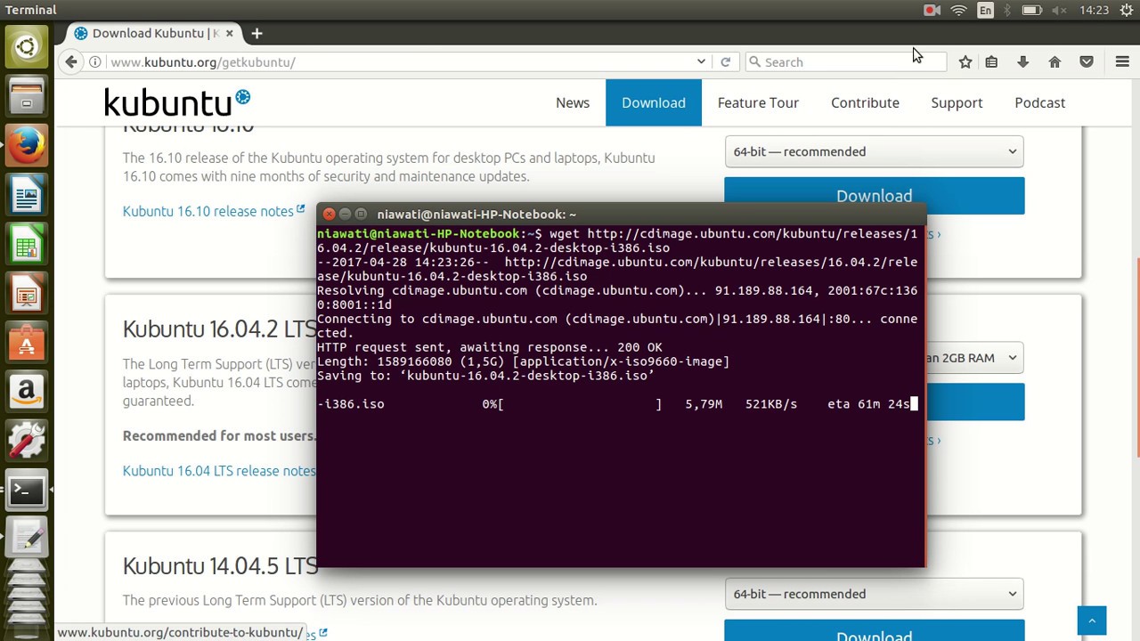Open the Bluetooth indicator menu
This screenshot has width=1140, height=641.
[1007, 10]
